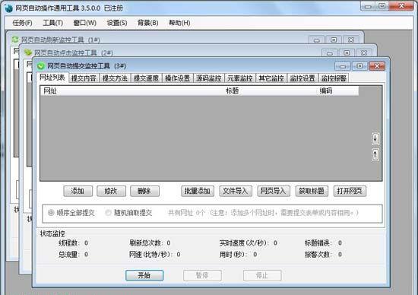Image resolution: width=418 pixels, height=295 pixels.
Task: Click the 线程数 status label
Action: tap(69, 243)
